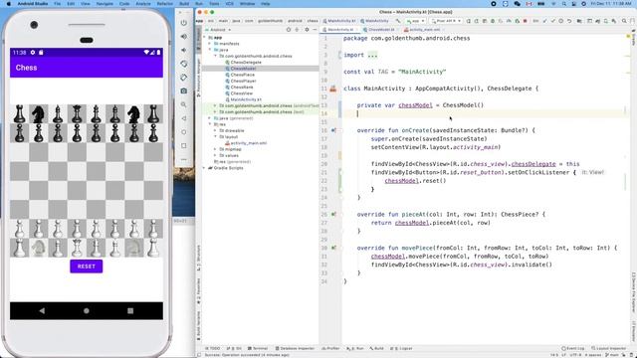Tap Android recents button on phone screen

pos(130,311)
